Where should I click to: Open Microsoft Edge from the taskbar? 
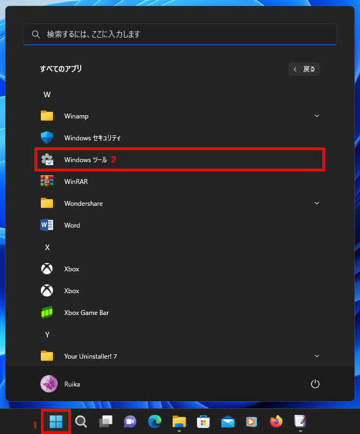click(x=155, y=421)
